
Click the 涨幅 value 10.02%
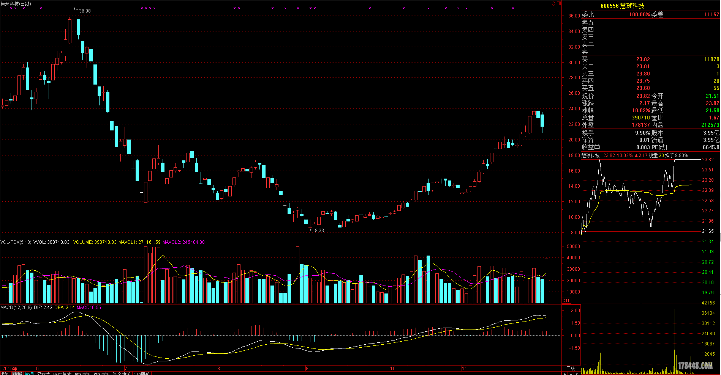[641, 110]
